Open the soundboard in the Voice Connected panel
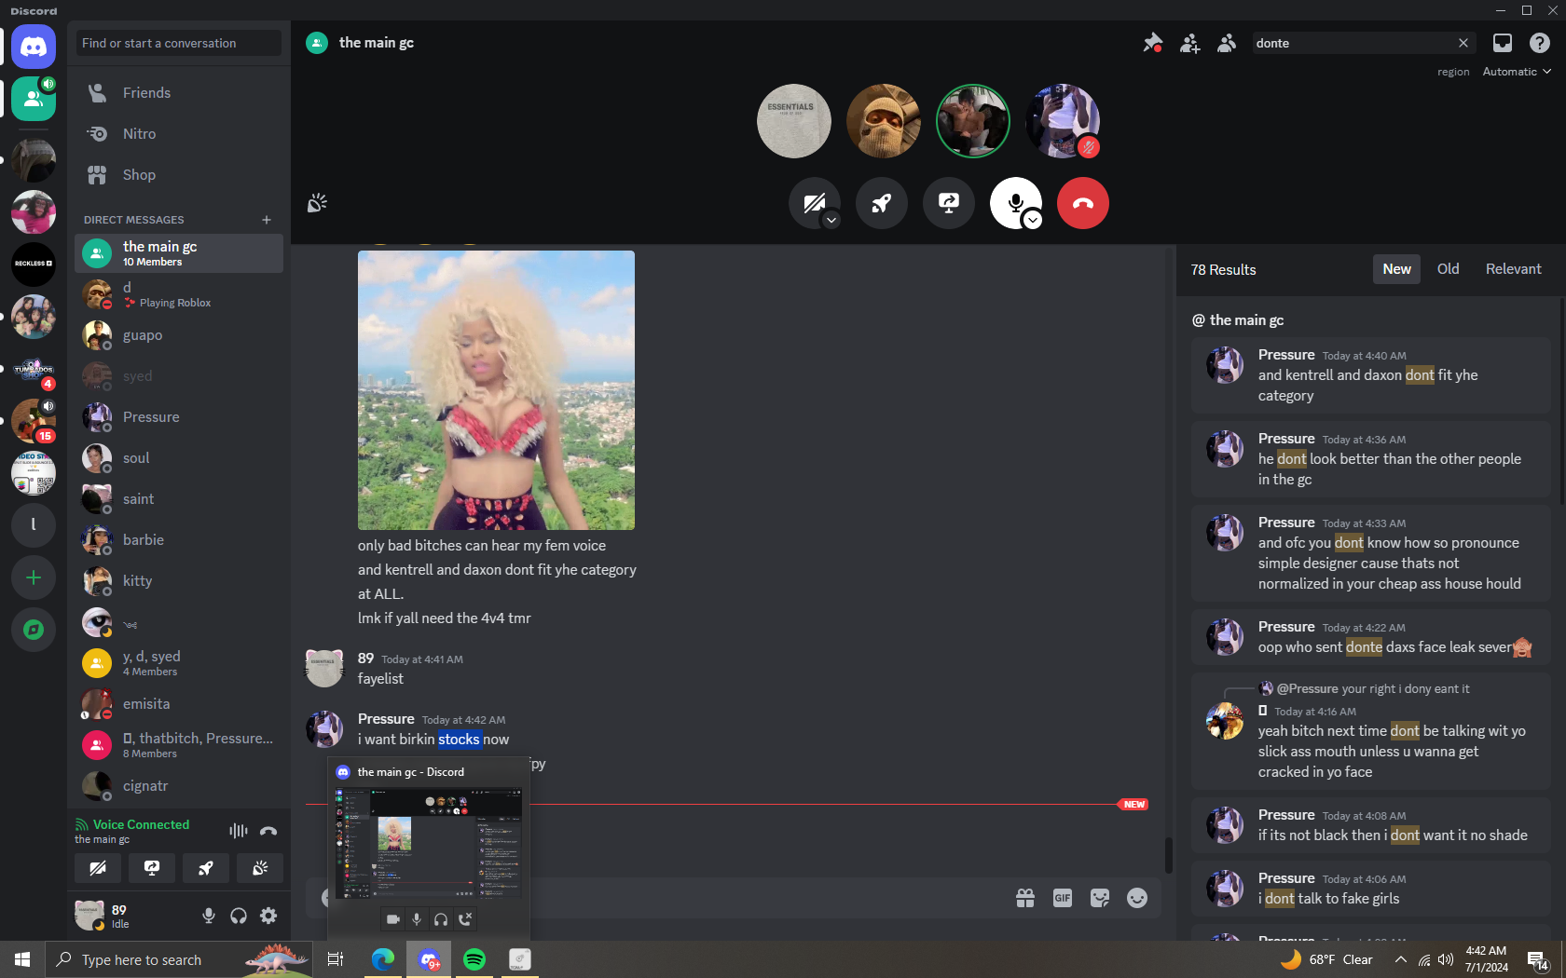1566x978 pixels. (260, 868)
